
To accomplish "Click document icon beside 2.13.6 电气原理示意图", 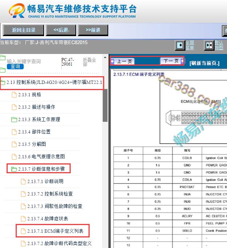I will tap(14, 157).
